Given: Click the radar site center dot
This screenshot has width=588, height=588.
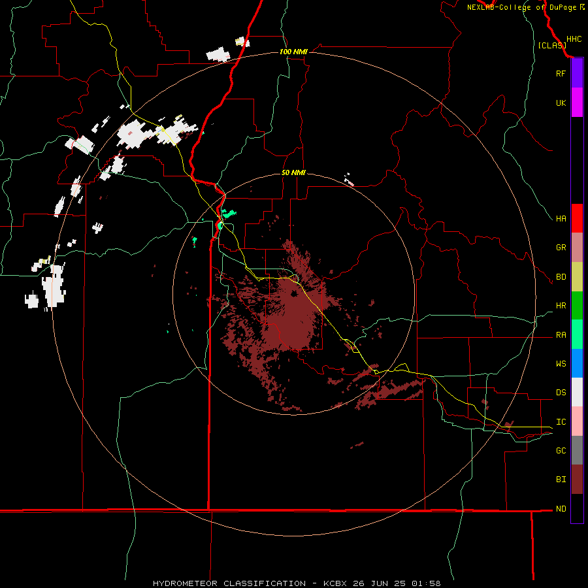Looking at the screenshot, I should [x=294, y=293].
